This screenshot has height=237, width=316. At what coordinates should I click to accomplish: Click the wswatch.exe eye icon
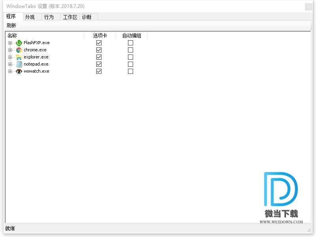pyautogui.click(x=19, y=71)
